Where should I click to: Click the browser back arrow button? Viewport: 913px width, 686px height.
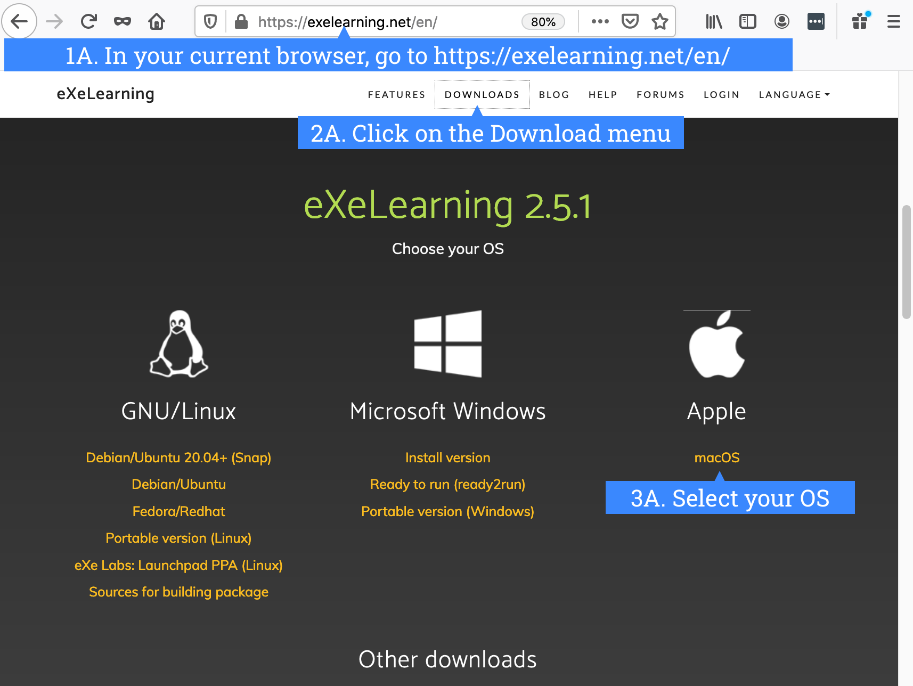(x=20, y=21)
